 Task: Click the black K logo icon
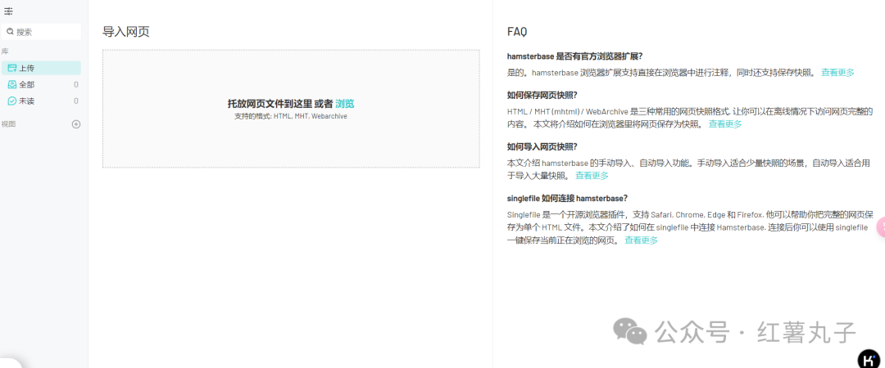click(869, 359)
